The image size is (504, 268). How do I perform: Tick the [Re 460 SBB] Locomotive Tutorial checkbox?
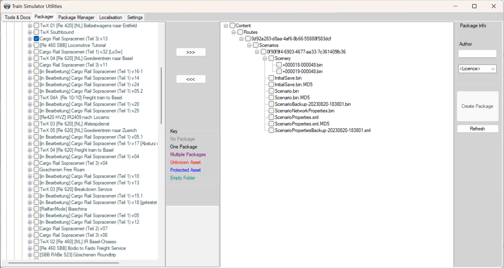click(36, 45)
